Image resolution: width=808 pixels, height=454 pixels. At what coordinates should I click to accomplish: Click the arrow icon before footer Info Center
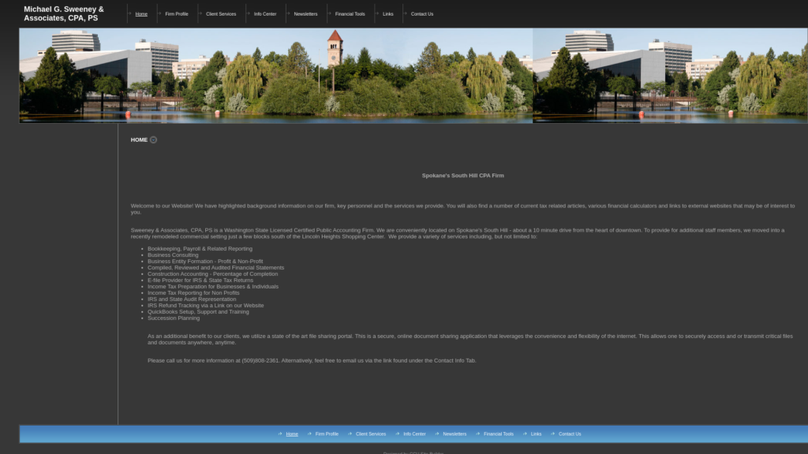click(x=398, y=434)
